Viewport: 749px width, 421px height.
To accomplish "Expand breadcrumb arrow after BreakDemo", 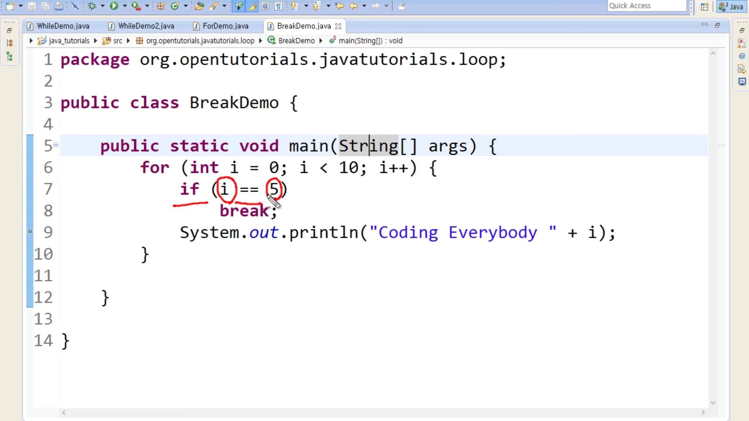I will pyautogui.click(x=321, y=41).
